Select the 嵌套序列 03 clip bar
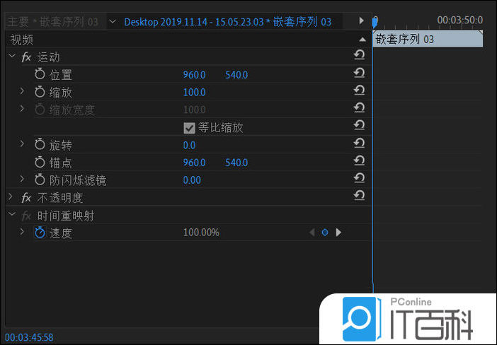 pos(428,39)
